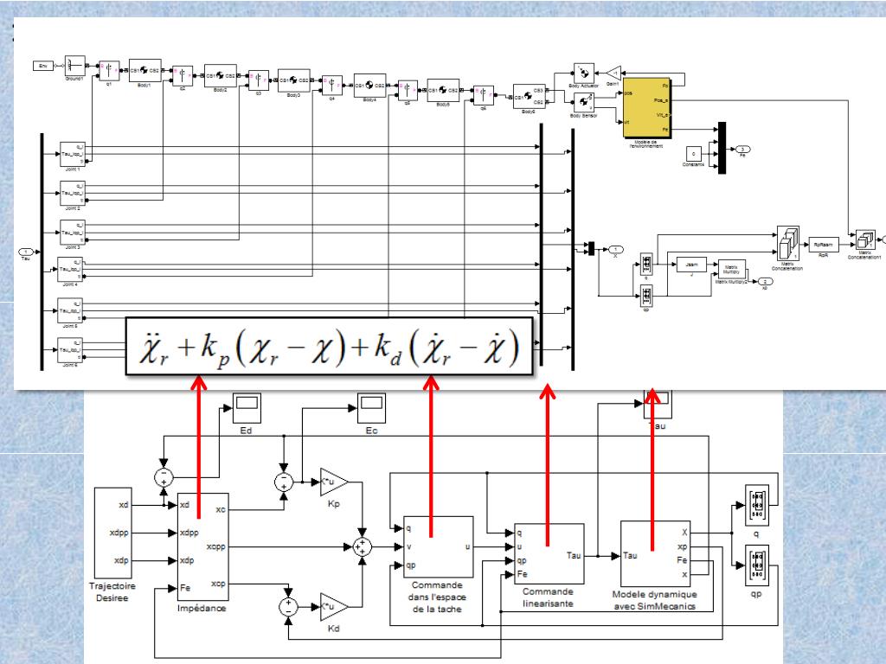Click the Kd gain block
The width and height of the screenshot is (886, 664).
[x=334, y=607]
